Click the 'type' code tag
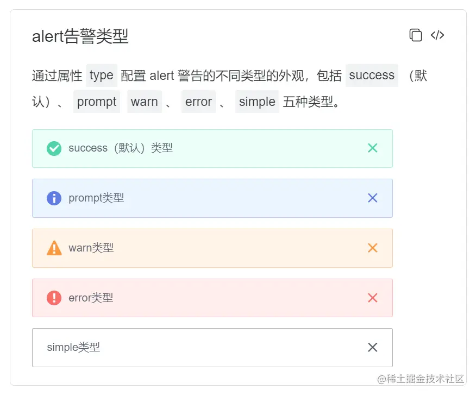Screen dimensions: 476x396 coord(102,76)
